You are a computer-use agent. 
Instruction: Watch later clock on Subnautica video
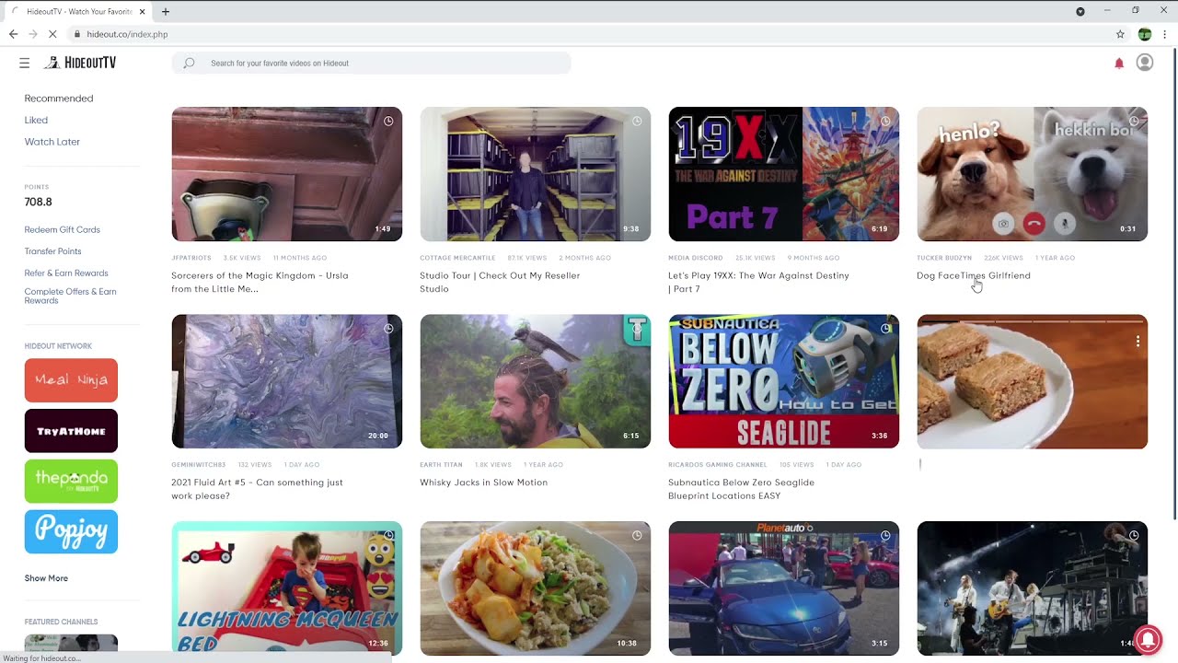pyautogui.click(x=885, y=328)
